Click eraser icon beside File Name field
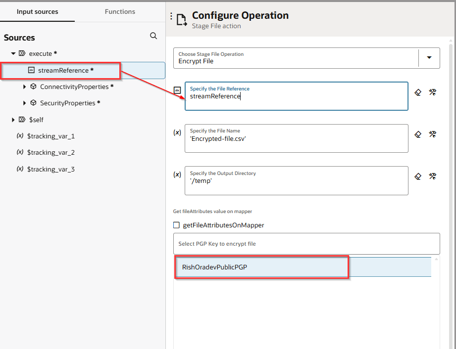The width and height of the screenshot is (456, 349). tap(418, 134)
